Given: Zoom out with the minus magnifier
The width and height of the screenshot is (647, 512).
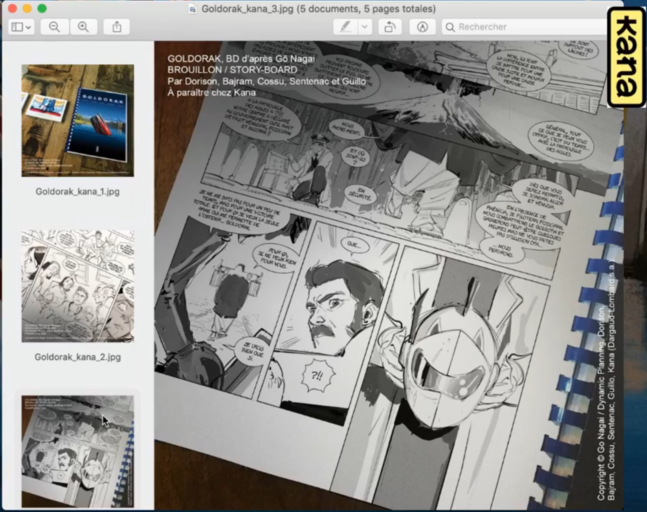Looking at the screenshot, I should click(x=54, y=27).
